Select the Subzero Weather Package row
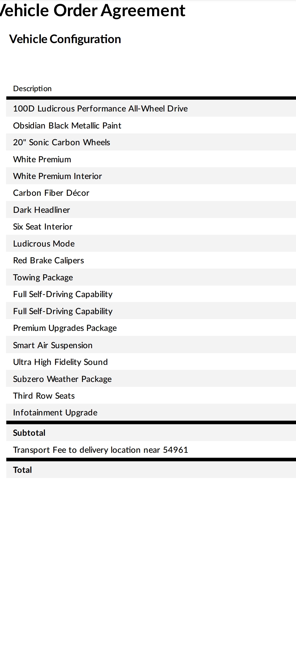Viewport: 296px width, 659px height. (x=62, y=379)
